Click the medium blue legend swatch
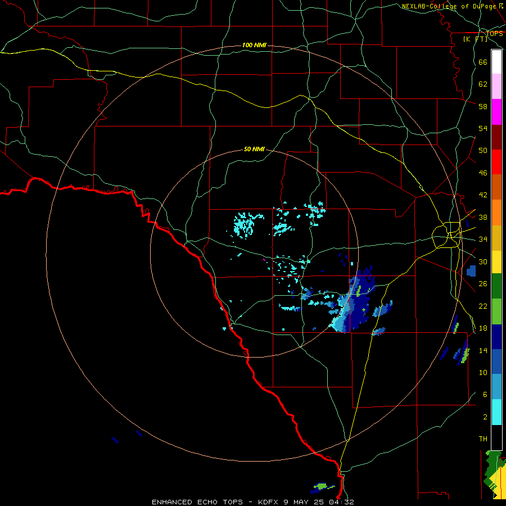This screenshot has width=506, height=506. pos(496,362)
